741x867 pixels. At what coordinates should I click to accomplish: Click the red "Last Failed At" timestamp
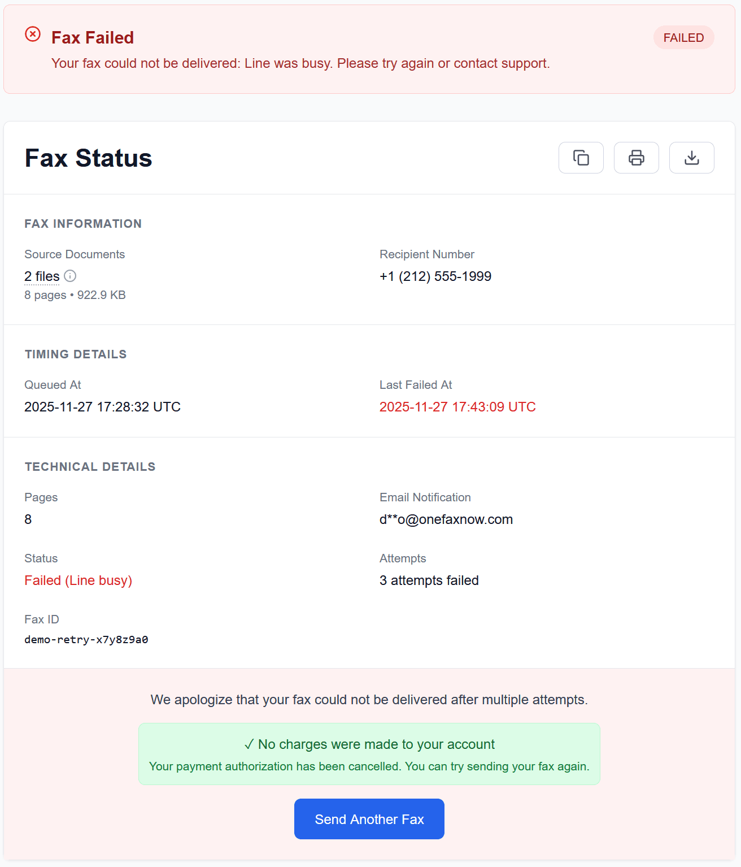(x=457, y=406)
